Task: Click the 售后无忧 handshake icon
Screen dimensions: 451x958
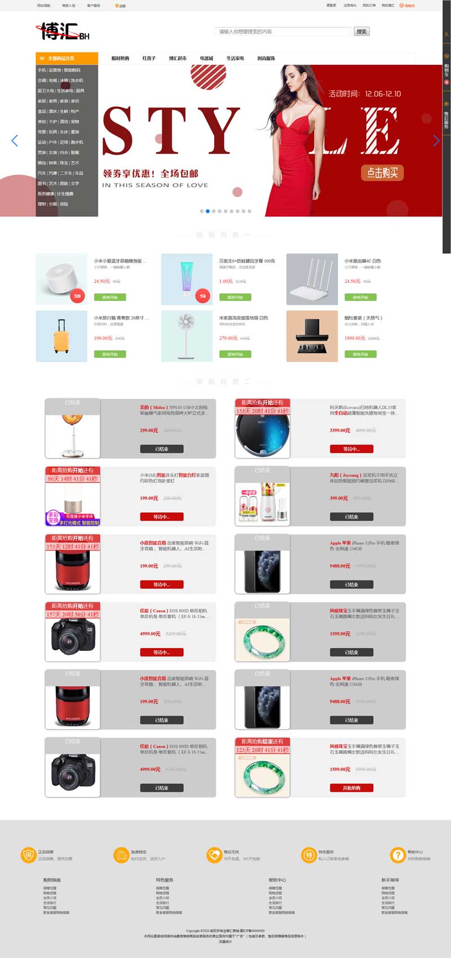Action: pyautogui.click(x=214, y=855)
